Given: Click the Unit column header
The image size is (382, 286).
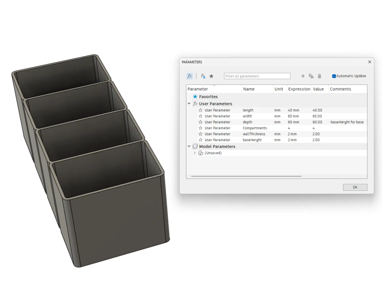Looking at the screenshot, I should point(280,89).
